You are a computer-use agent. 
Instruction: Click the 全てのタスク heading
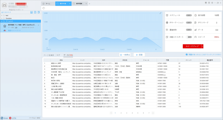point(6,12)
